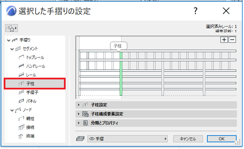
Task: Select the トップレール tree item
Action: tap(35, 58)
